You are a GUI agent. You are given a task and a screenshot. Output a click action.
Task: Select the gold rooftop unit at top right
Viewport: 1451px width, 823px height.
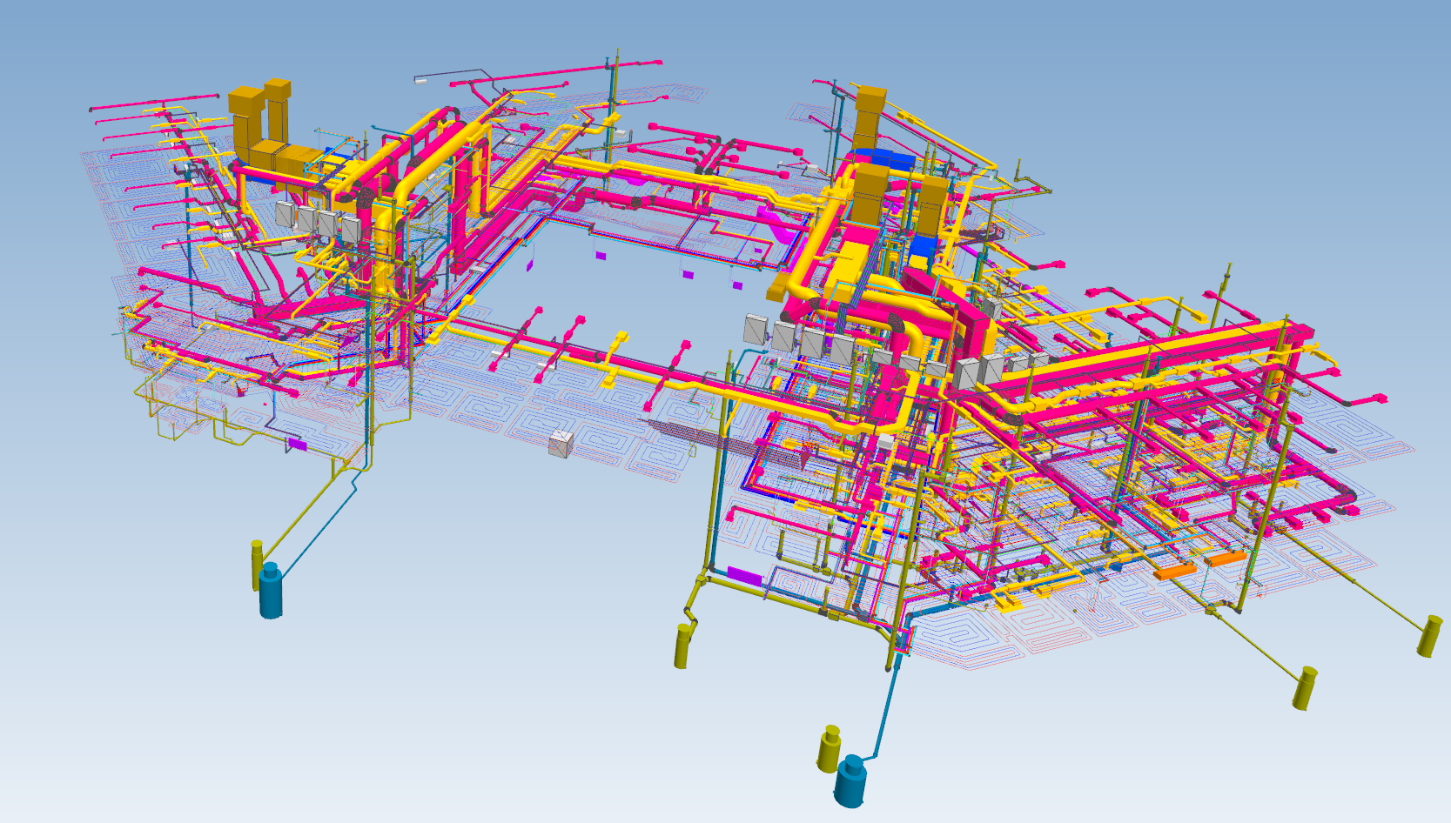tap(870, 117)
